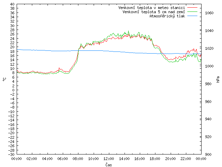This screenshot has height=167, width=222.
Task: Click the time label '20:00'
Action: tap(170, 159)
